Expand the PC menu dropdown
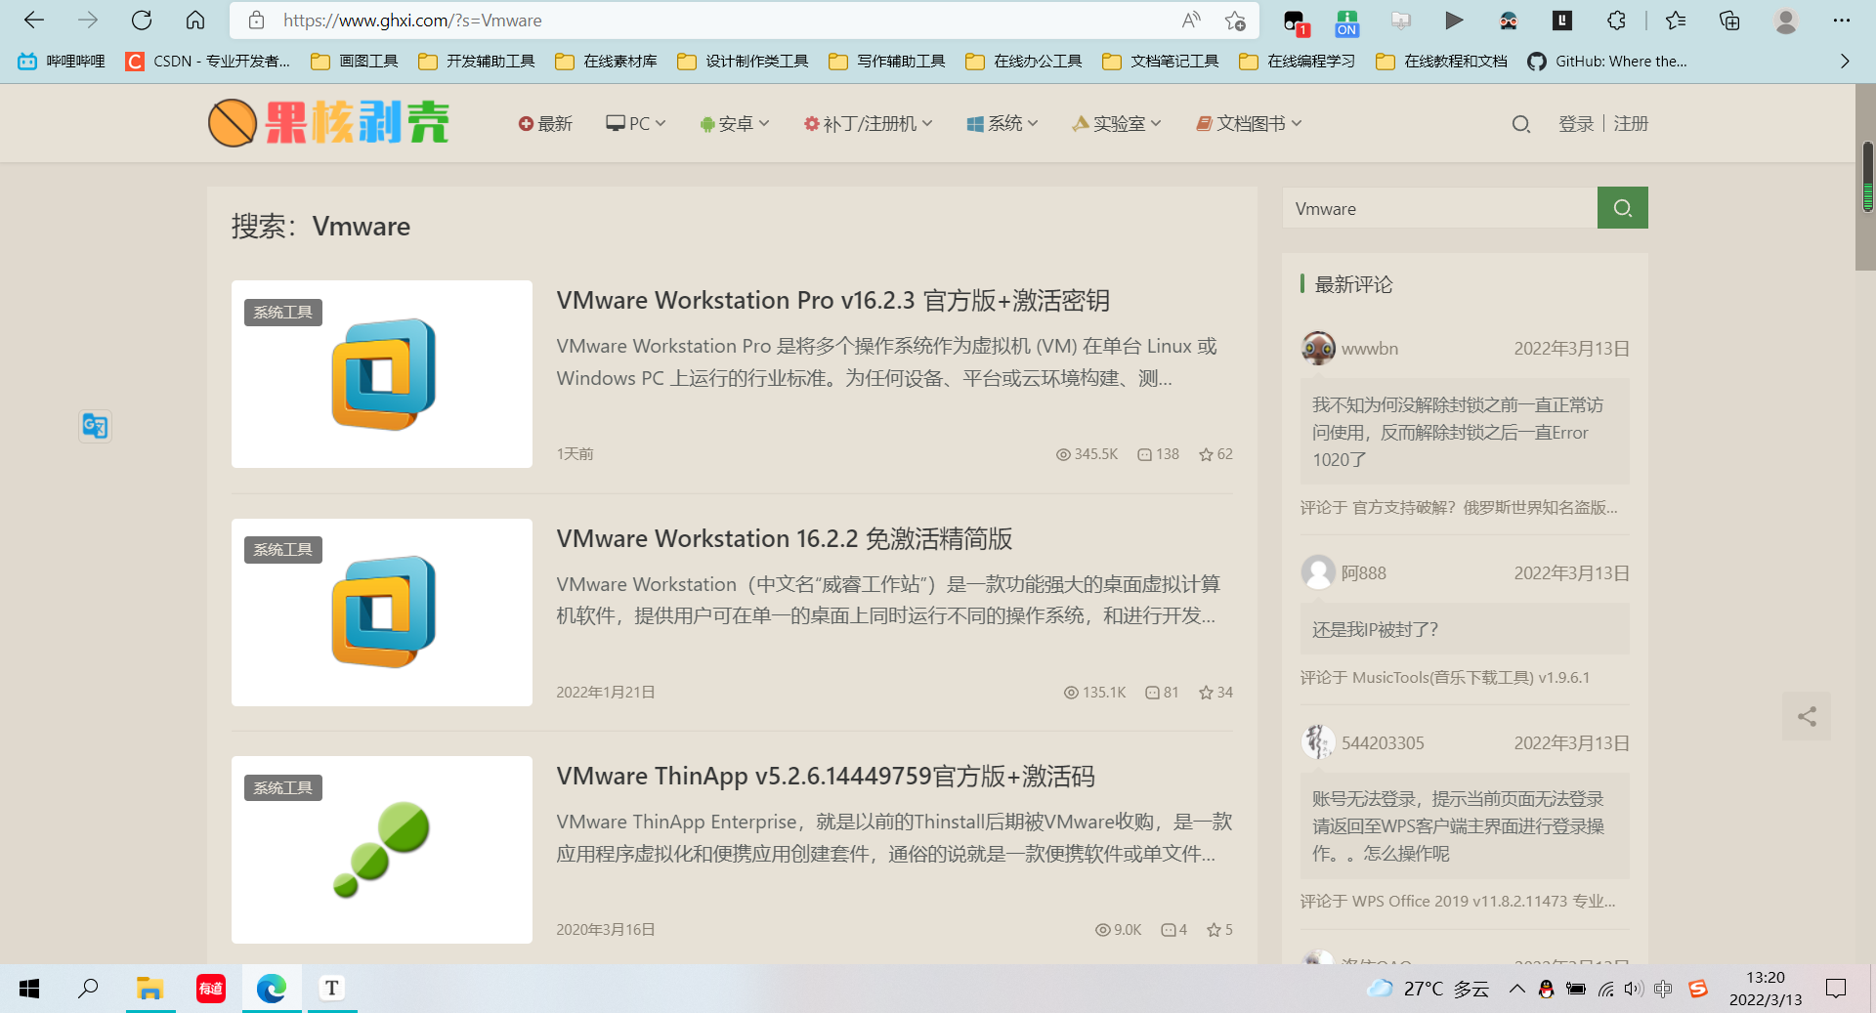The image size is (1876, 1013). click(636, 123)
